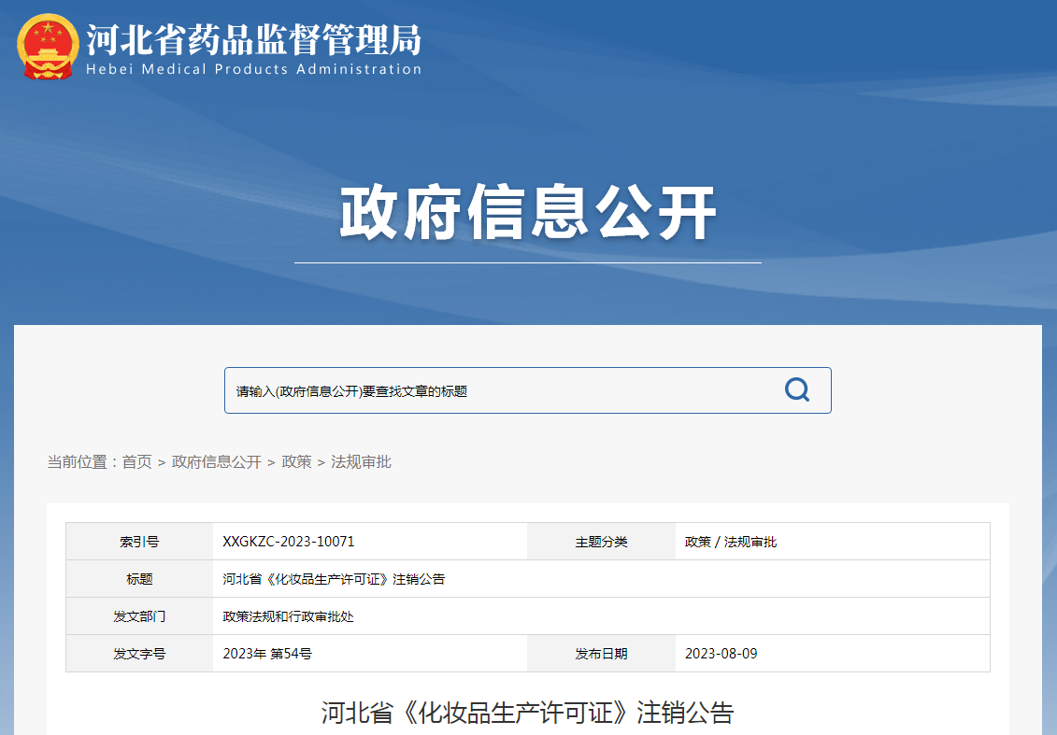Click index number XXGKZC-2023-10071
Image resolution: width=1057 pixels, height=735 pixels.
[x=289, y=542]
